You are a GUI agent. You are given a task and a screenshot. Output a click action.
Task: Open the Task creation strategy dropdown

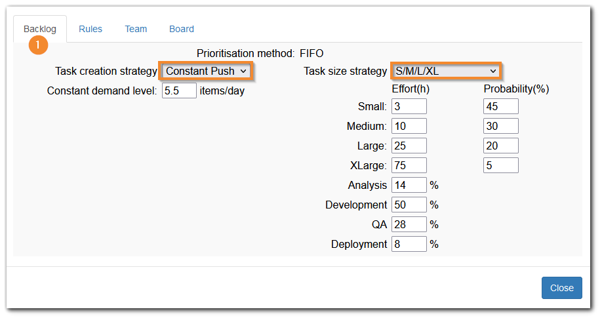point(207,71)
